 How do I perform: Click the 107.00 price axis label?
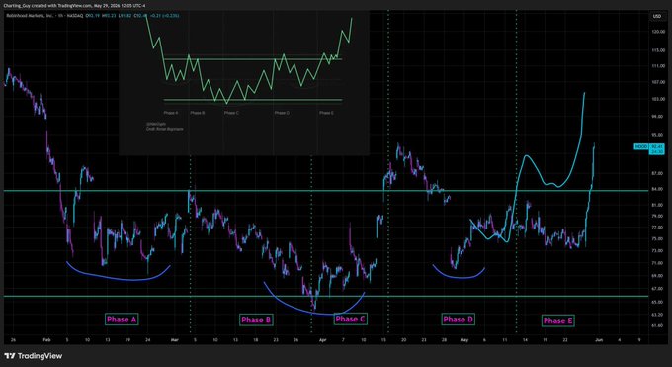658,82
